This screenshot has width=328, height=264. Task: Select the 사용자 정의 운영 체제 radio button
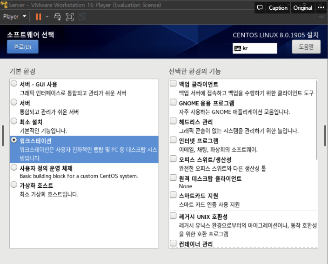pos(14,167)
